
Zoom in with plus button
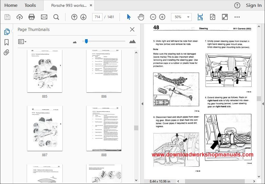(x=162, y=17)
